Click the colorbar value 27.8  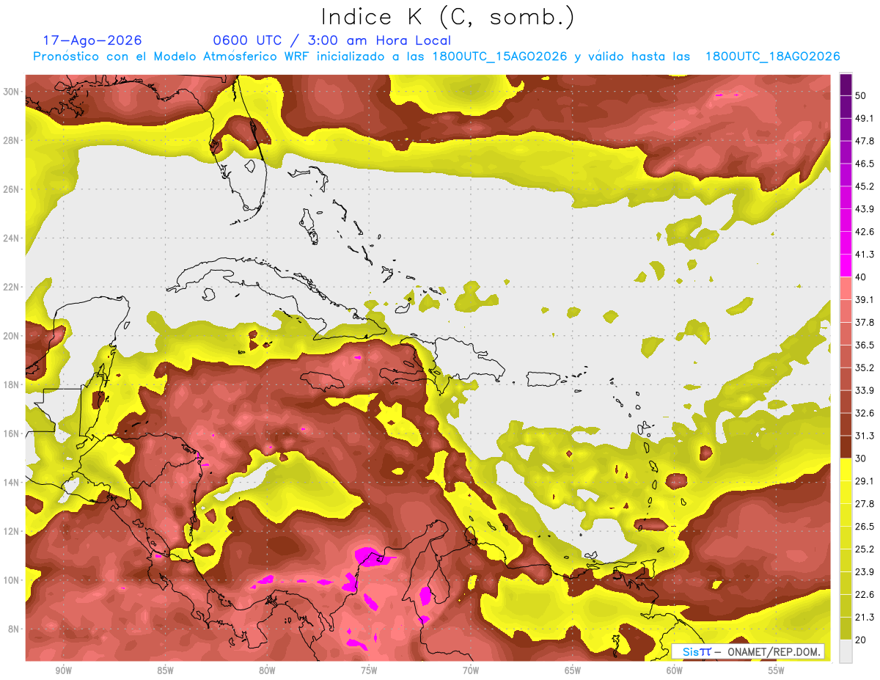(865, 504)
